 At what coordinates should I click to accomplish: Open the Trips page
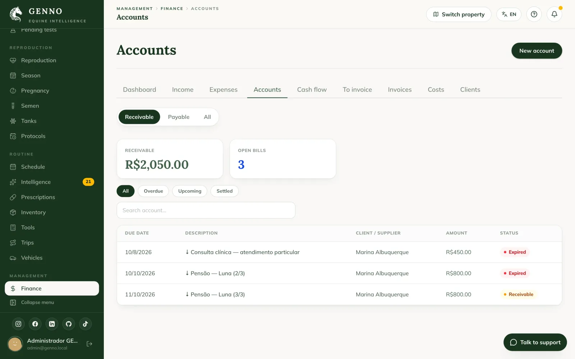52,243
